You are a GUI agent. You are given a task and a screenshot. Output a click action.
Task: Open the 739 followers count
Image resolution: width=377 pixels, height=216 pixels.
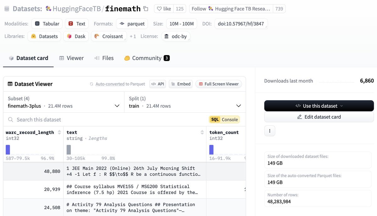[279, 9]
